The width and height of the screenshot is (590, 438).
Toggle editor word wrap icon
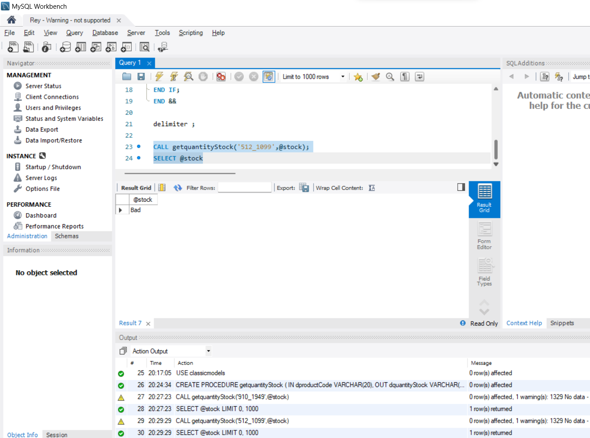pos(419,77)
